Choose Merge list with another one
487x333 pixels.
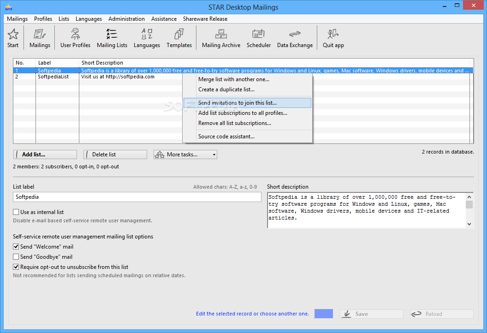[247, 79]
